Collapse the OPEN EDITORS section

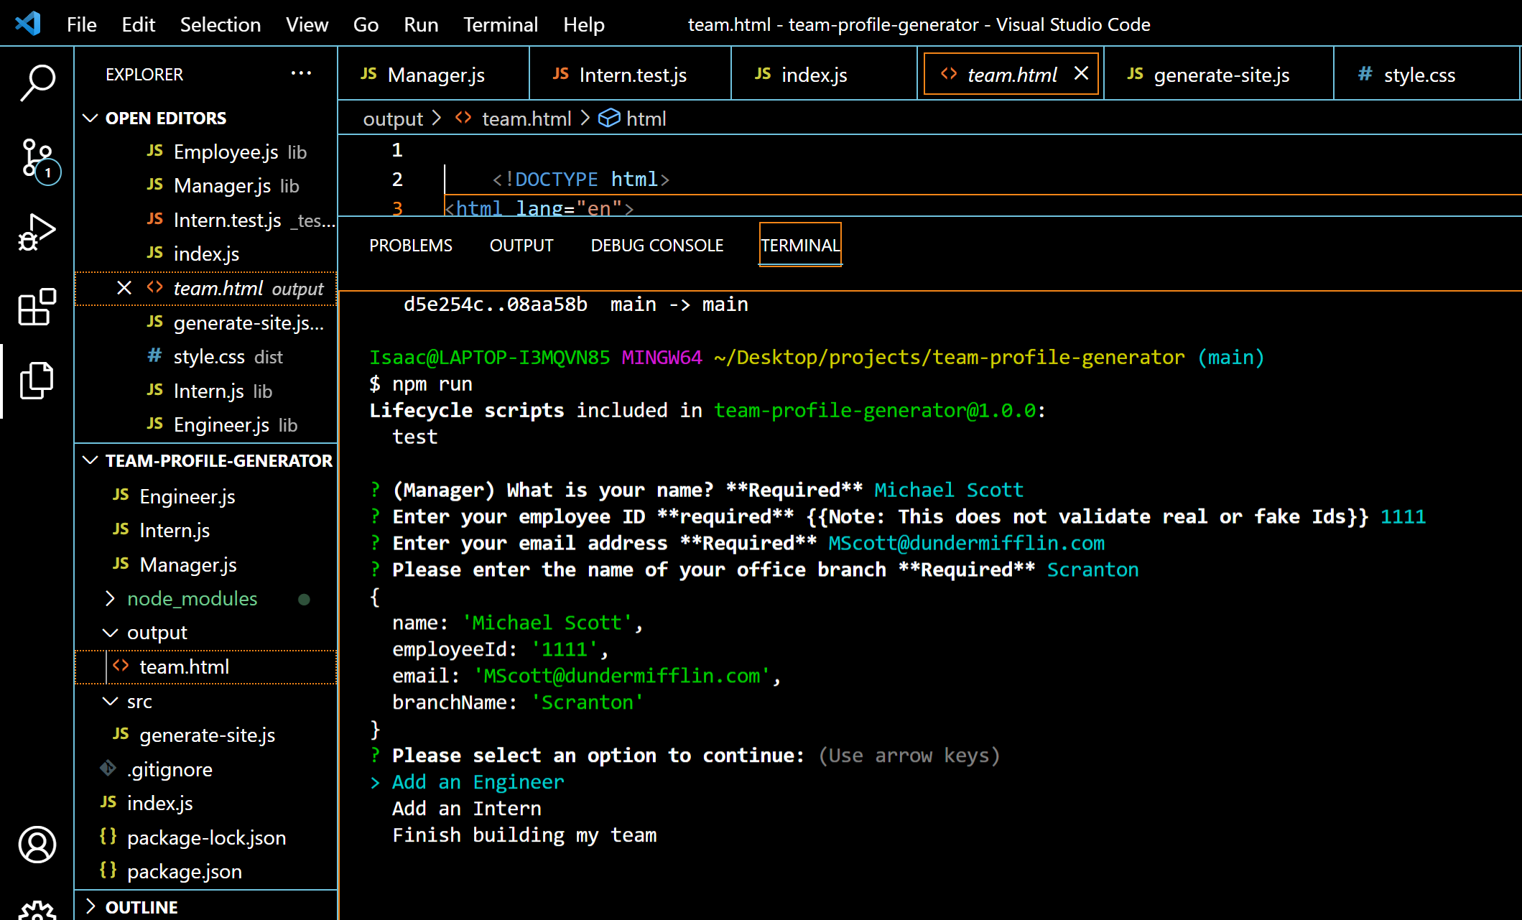tap(91, 118)
